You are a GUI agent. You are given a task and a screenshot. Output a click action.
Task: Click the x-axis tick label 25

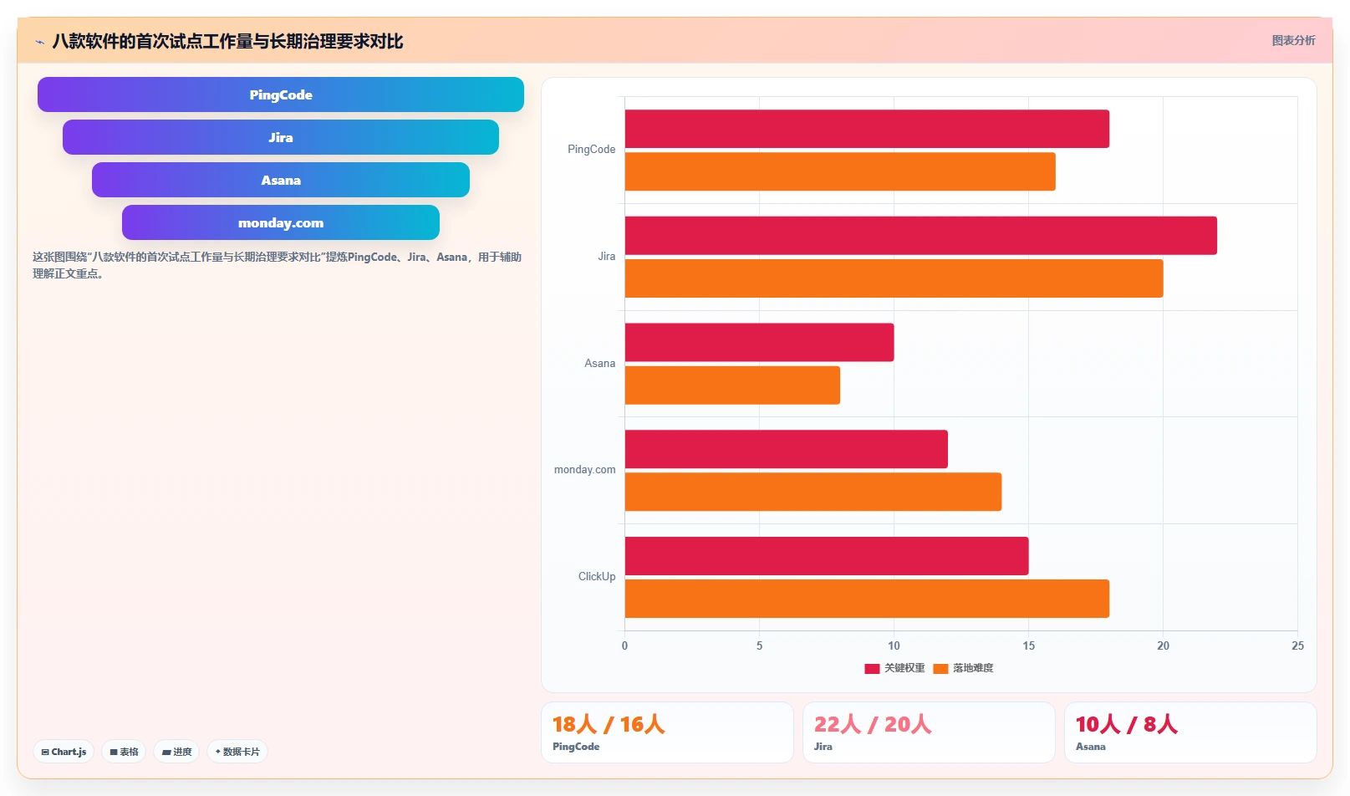1297,645
